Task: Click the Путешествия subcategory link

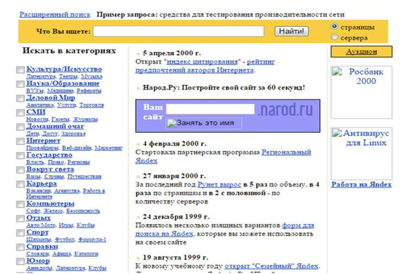Action: 84,177
